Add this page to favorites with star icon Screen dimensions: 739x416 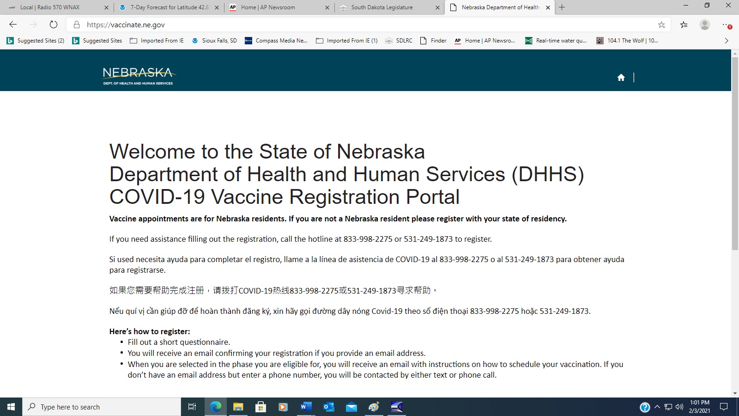(661, 25)
